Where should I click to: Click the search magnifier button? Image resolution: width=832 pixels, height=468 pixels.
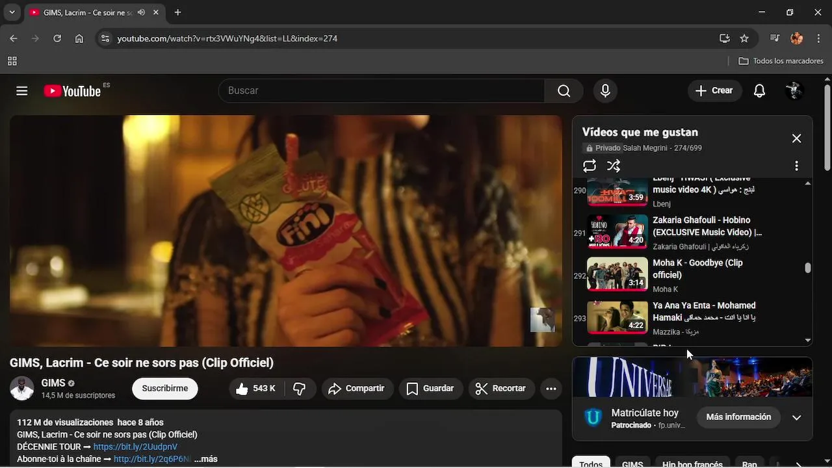tap(564, 91)
